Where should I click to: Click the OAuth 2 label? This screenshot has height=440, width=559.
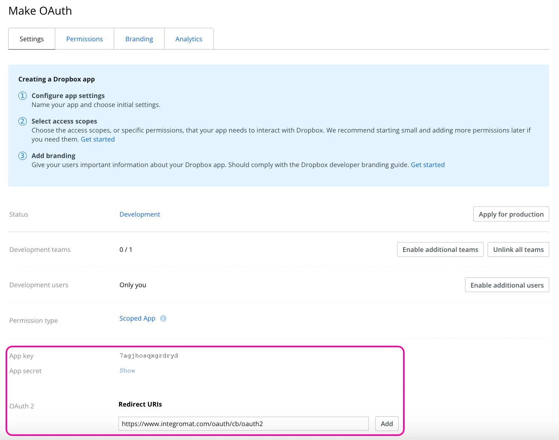[x=22, y=406]
